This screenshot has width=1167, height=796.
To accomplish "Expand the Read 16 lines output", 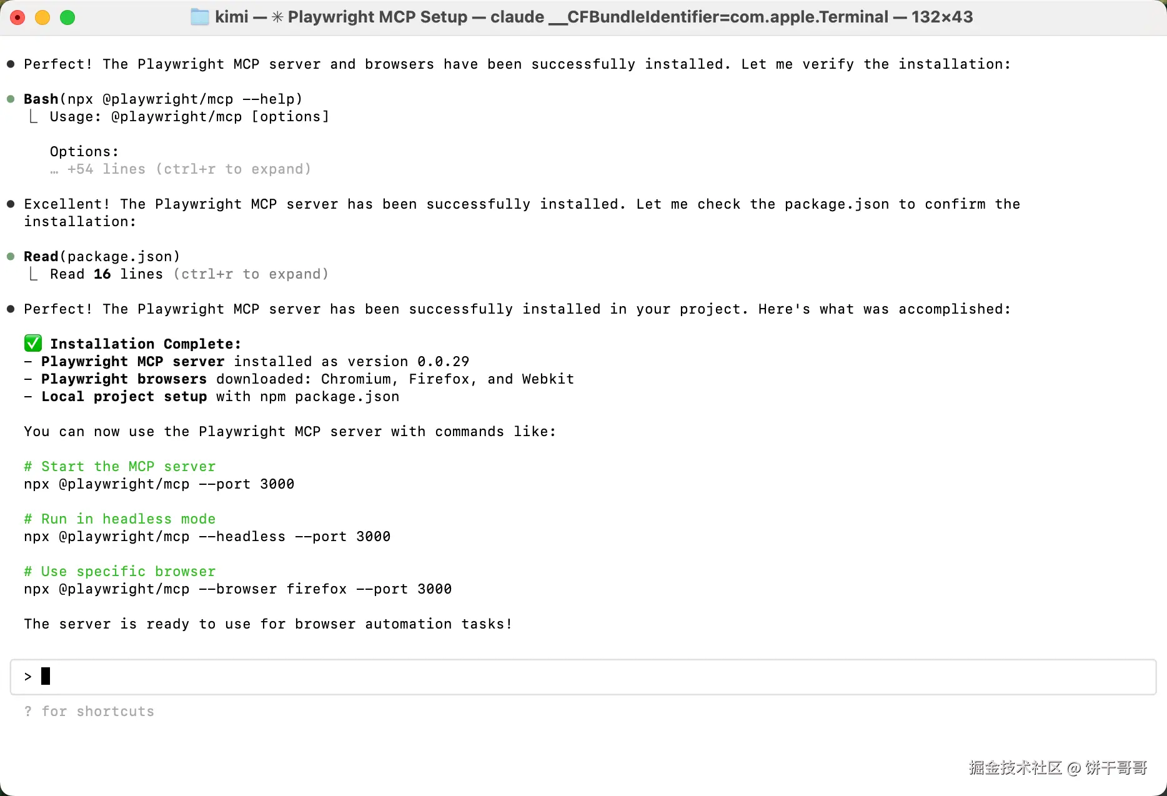I will (x=189, y=274).
